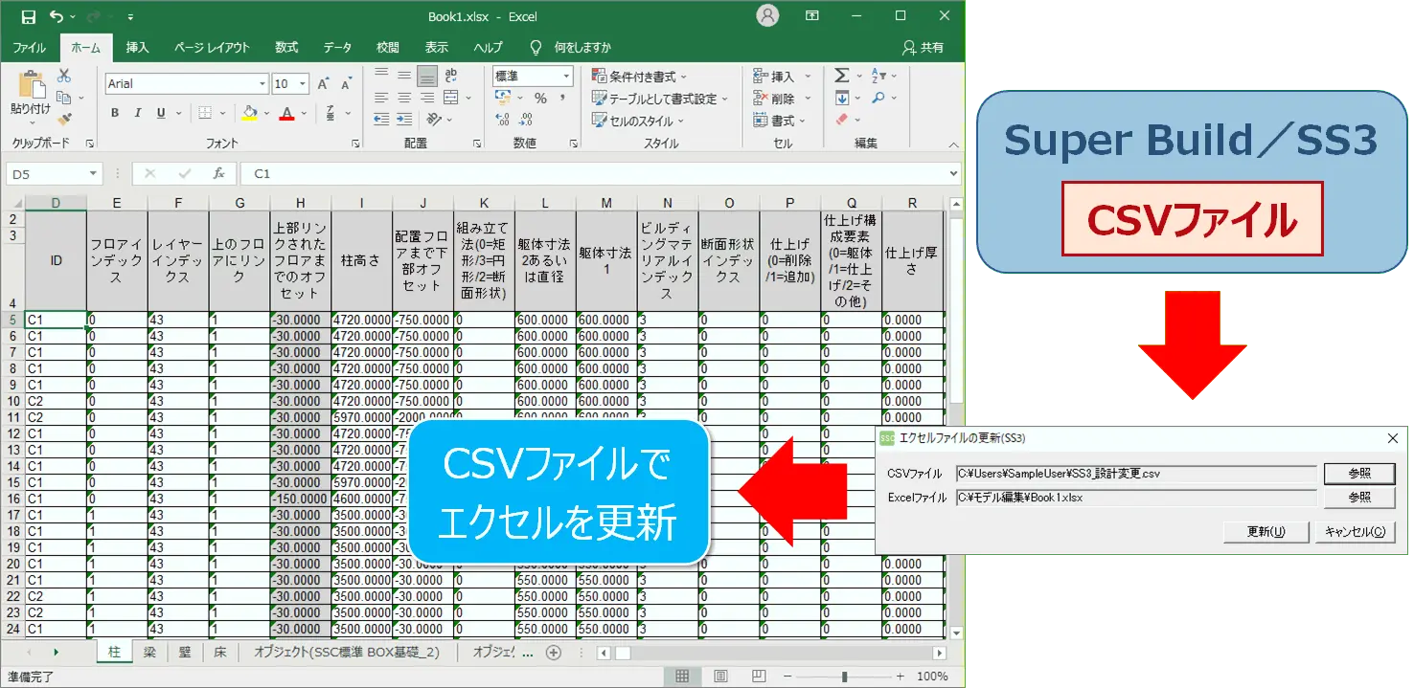1414x688 pixels.
Task: Center text horizontally
Action: tap(405, 98)
